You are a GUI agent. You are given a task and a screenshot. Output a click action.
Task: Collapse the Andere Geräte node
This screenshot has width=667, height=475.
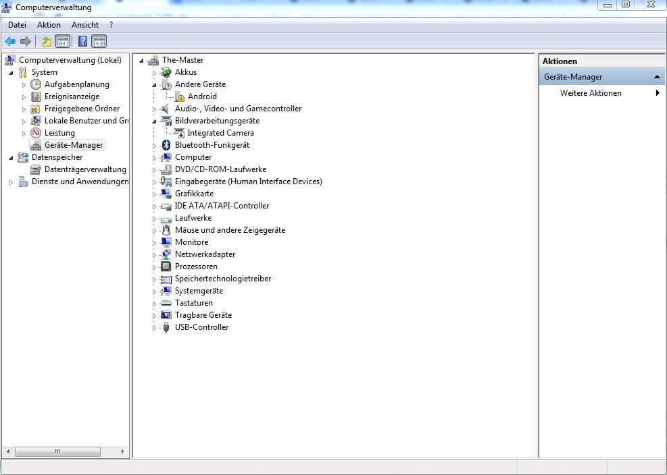[x=154, y=85]
